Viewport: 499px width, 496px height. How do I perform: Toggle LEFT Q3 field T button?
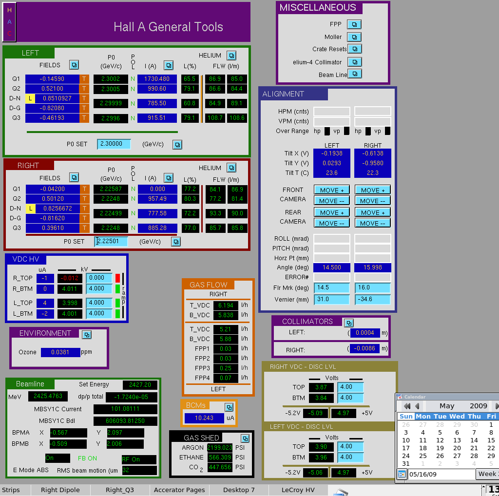84,118
